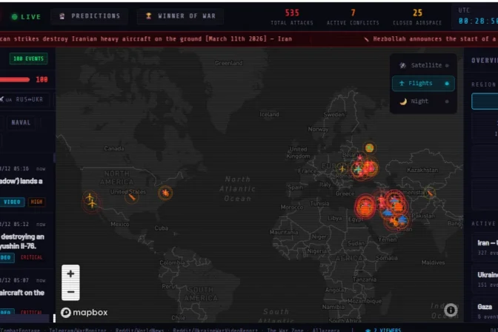This screenshot has width=498, height=332.
Task: Click CRITICAL tag on the Il-76 event
Action: pyautogui.click(x=31, y=257)
